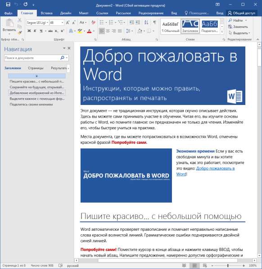Increase font size with the large A icon
Screen dimensions: 262x269
pyautogui.click(x=68, y=23)
